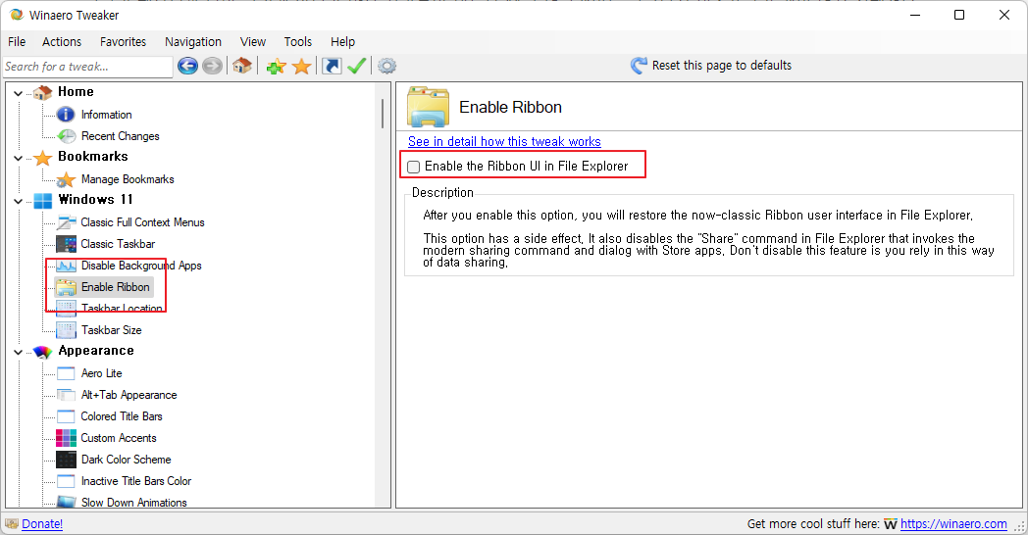
Task: Click the Classic Taskbar icon
Action: pyautogui.click(x=67, y=244)
